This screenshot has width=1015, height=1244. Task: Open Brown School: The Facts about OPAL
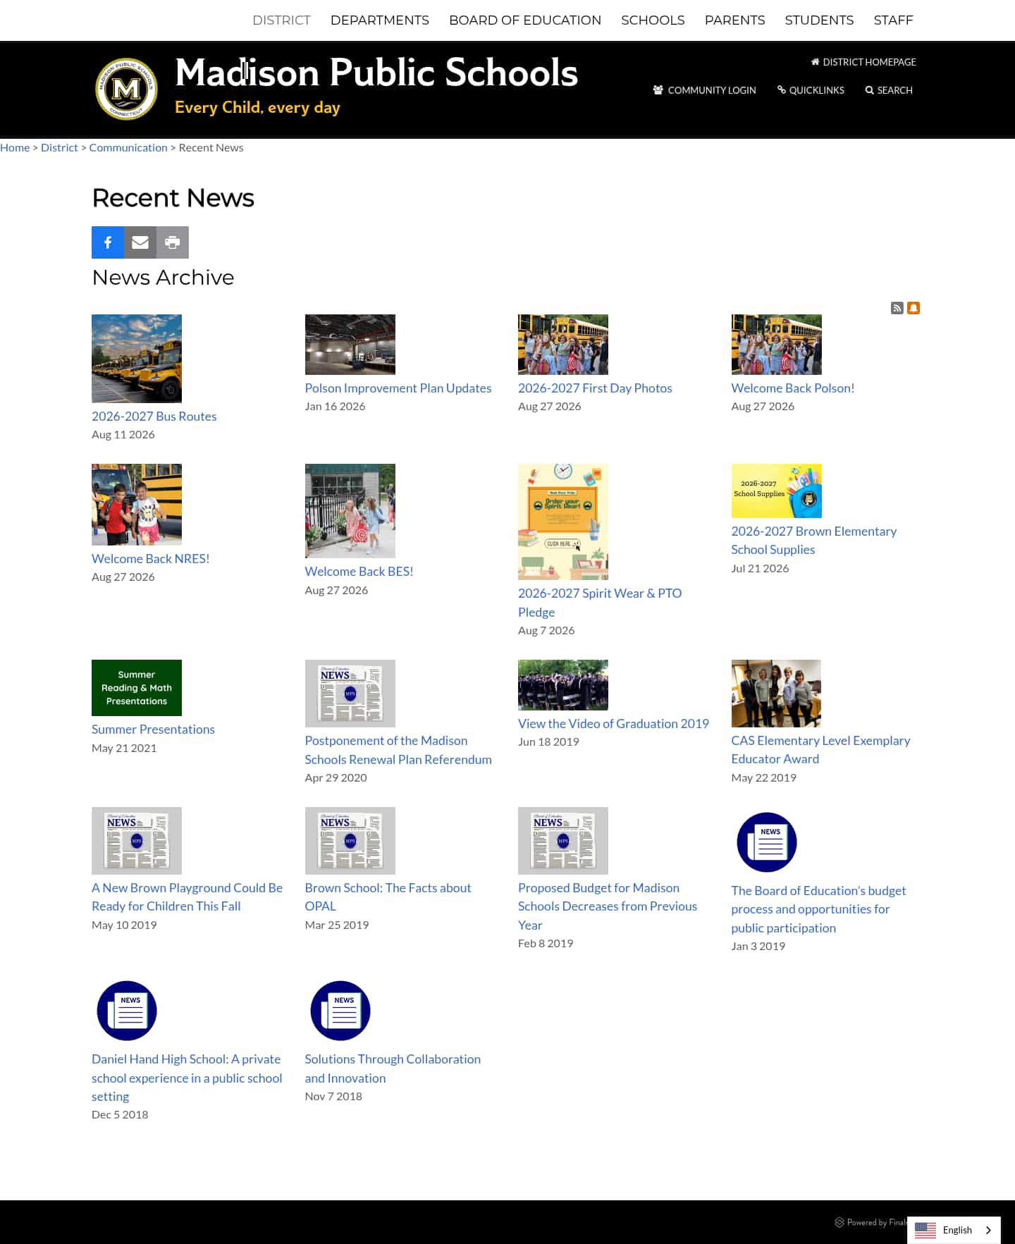point(388,897)
